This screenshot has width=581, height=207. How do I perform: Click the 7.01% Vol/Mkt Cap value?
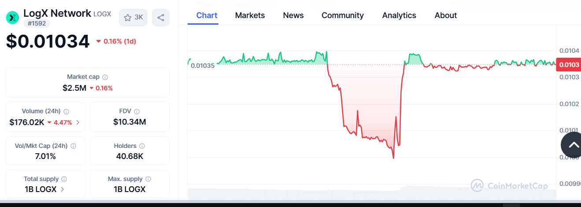(x=46, y=156)
